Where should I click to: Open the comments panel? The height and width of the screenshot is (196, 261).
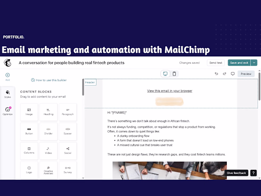233,74
